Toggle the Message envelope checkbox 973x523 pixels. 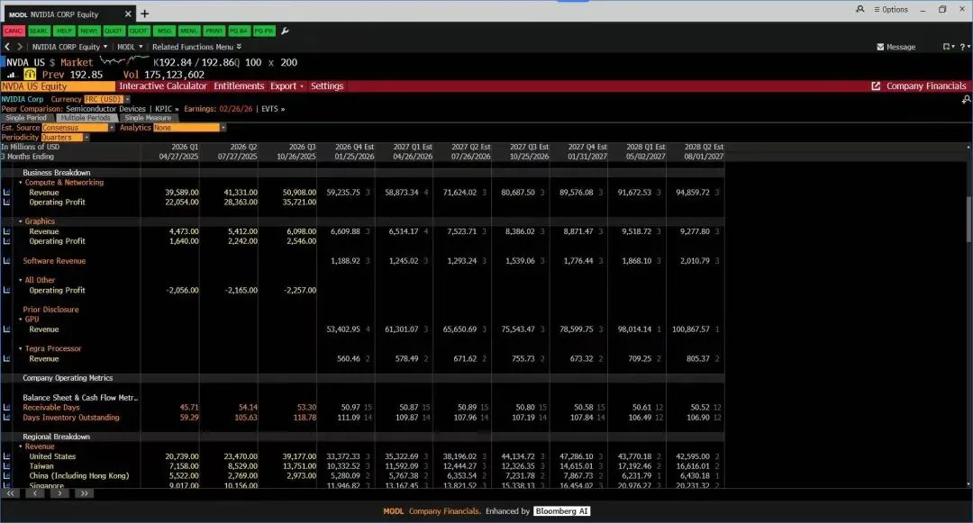pyautogui.click(x=880, y=47)
